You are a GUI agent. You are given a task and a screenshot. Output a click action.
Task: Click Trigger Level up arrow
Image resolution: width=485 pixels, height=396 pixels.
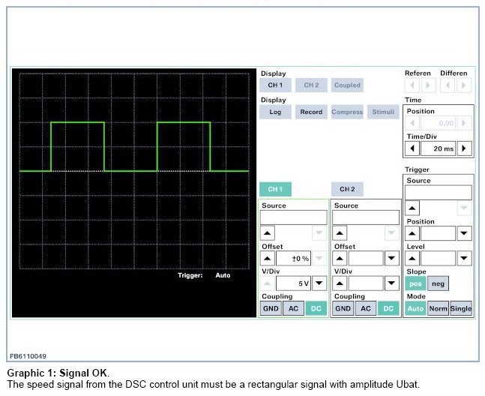coord(412,259)
